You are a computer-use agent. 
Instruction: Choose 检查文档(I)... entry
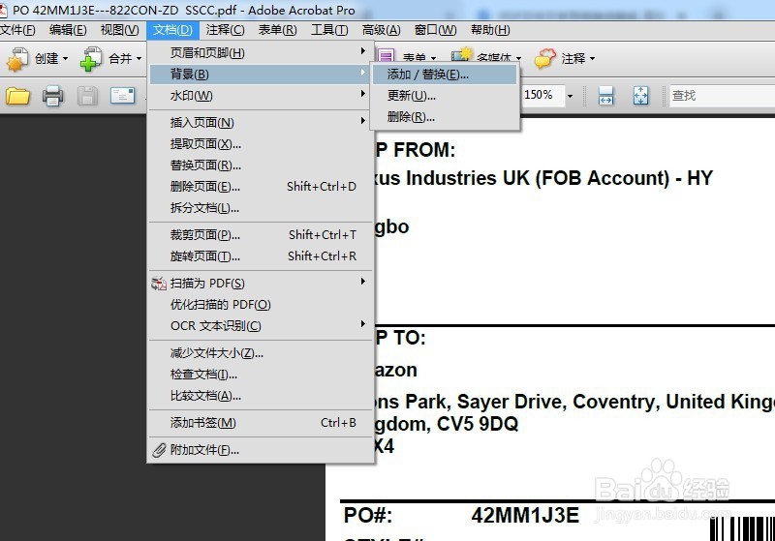[x=261, y=375]
